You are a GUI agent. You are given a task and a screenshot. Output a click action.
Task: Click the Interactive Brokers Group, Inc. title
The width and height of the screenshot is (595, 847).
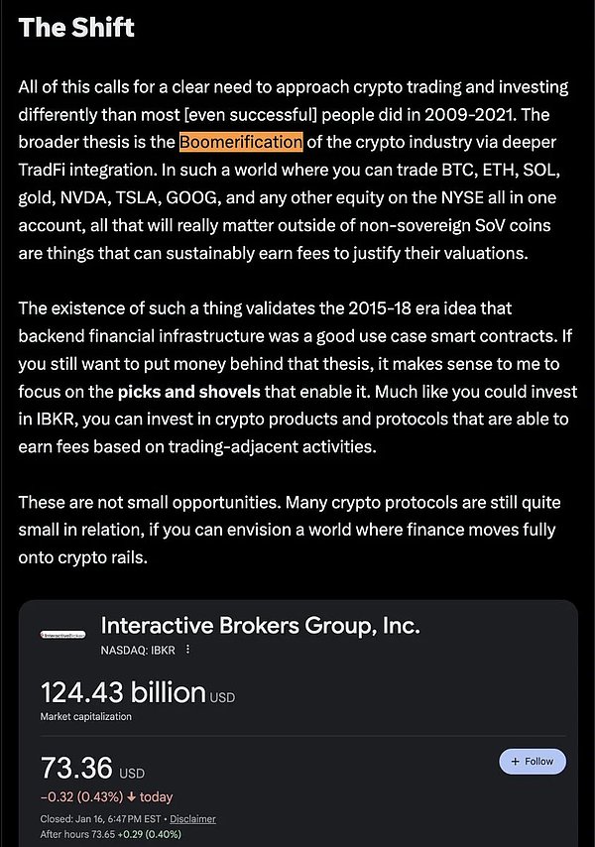pyautogui.click(x=260, y=626)
